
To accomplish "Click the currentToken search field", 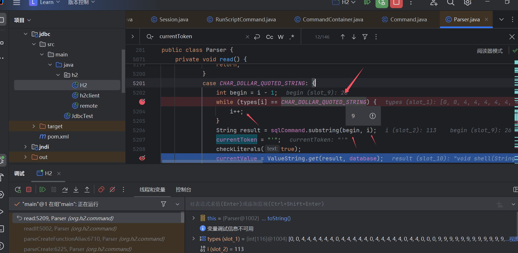I will coord(201,36).
